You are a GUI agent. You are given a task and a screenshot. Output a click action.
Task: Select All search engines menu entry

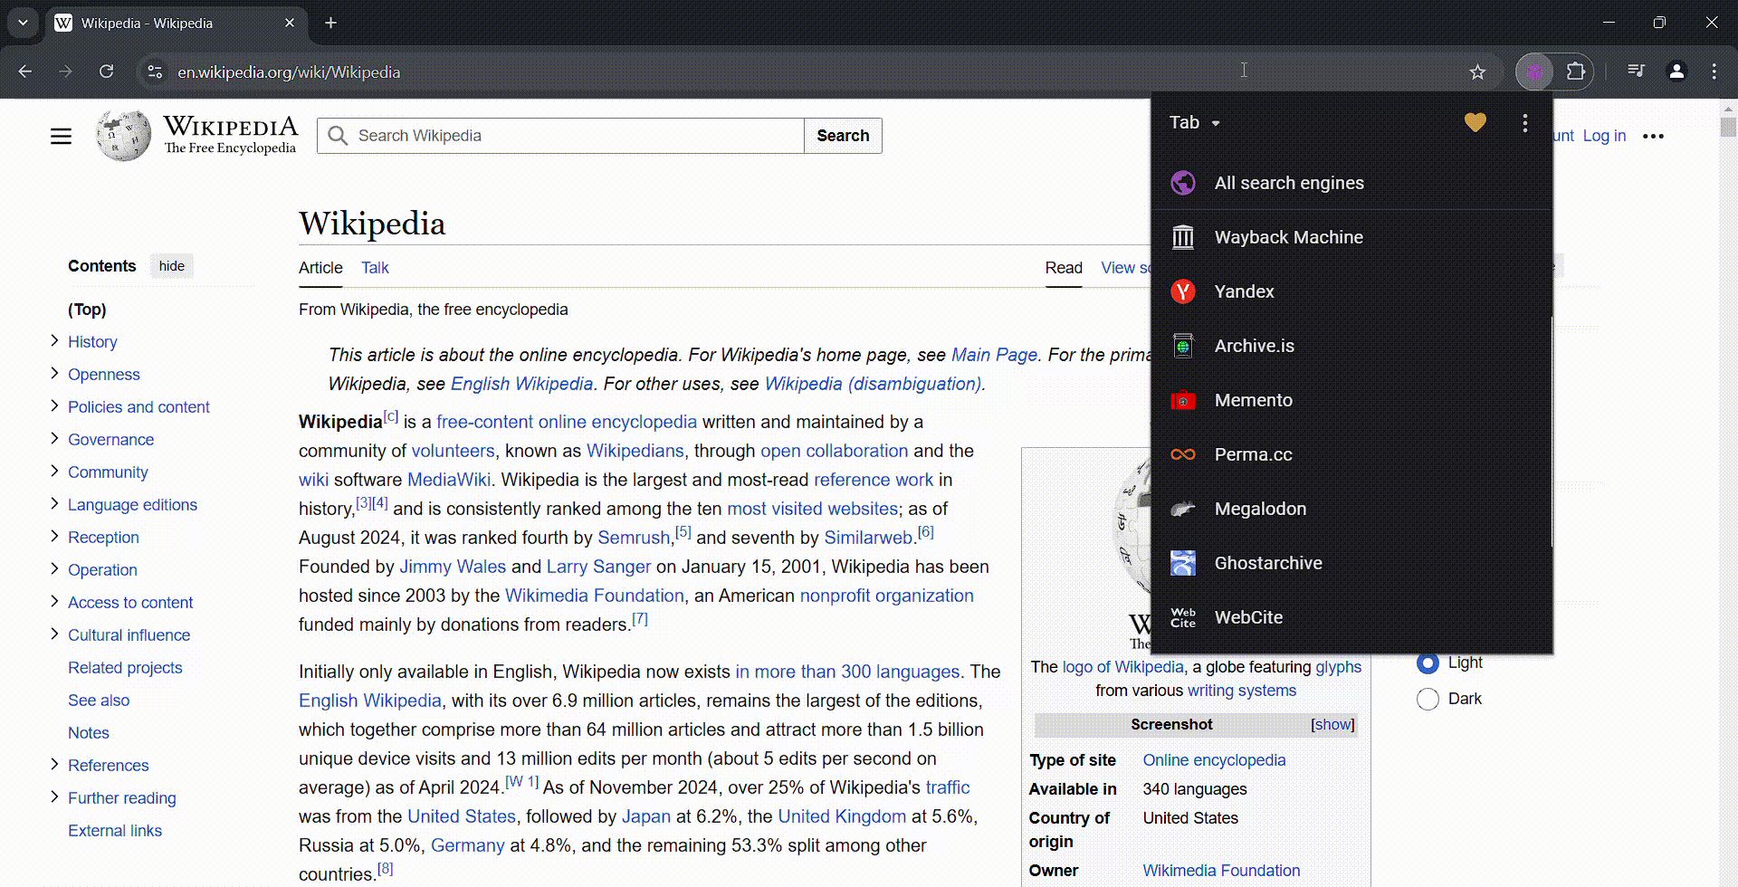point(1288,183)
